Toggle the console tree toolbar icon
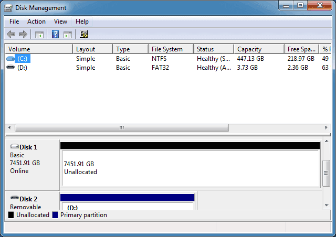The width and height of the screenshot is (336, 237). pos(39,35)
